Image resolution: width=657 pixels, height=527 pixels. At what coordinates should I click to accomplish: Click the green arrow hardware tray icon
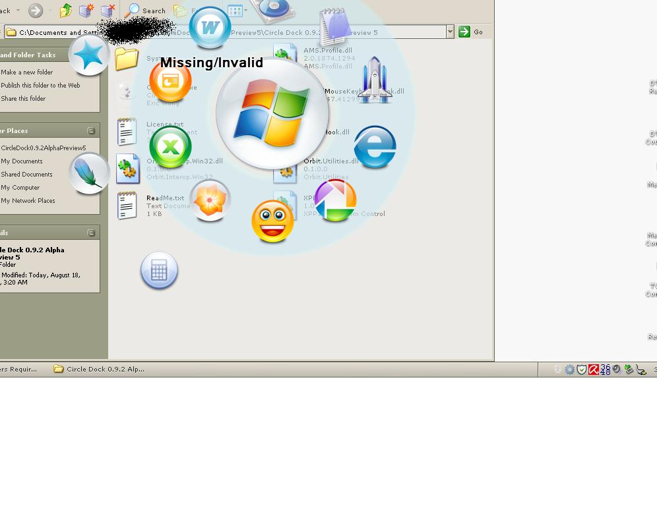click(629, 369)
